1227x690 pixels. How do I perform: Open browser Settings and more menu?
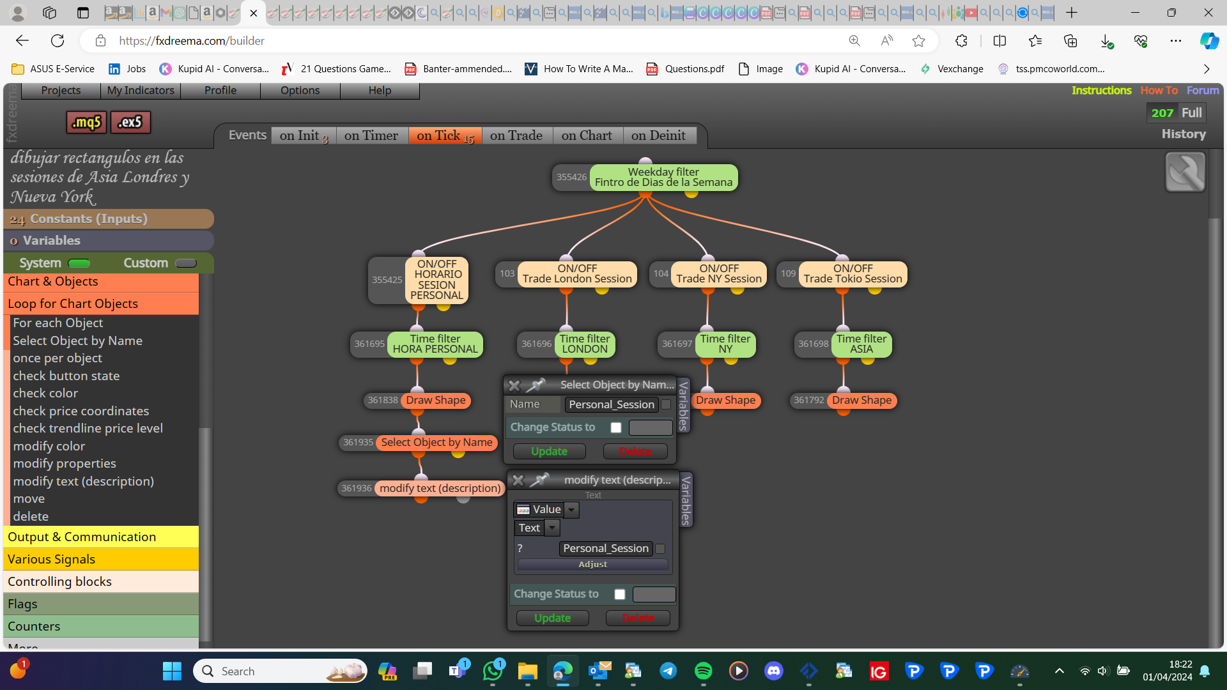click(x=1176, y=41)
